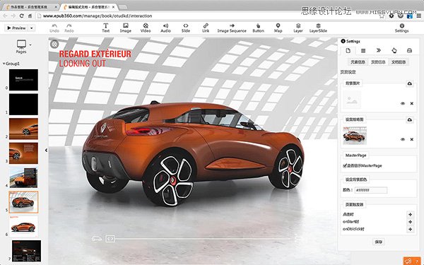Toggle visibility eye of background image
This screenshot has height=265, width=424.
403,103
